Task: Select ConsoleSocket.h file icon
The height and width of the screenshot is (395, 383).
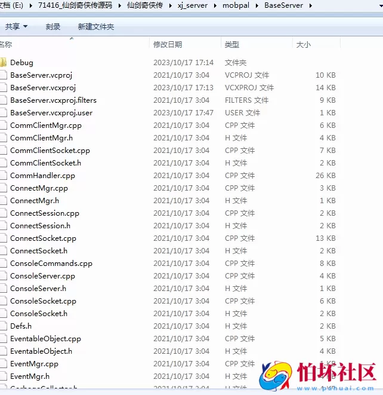Action: (3, 314)
